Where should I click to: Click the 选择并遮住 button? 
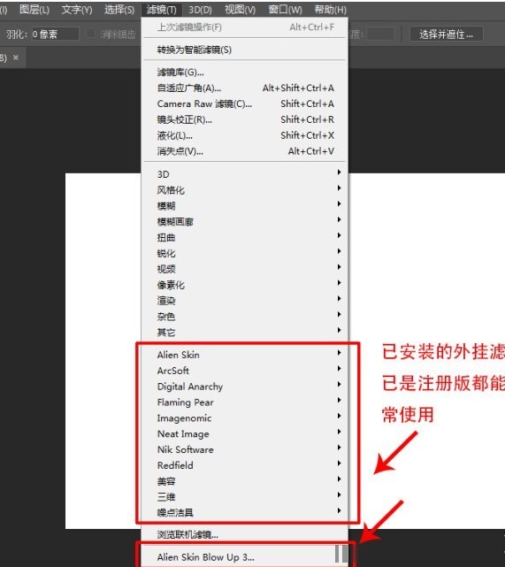[x=446, y=34]
